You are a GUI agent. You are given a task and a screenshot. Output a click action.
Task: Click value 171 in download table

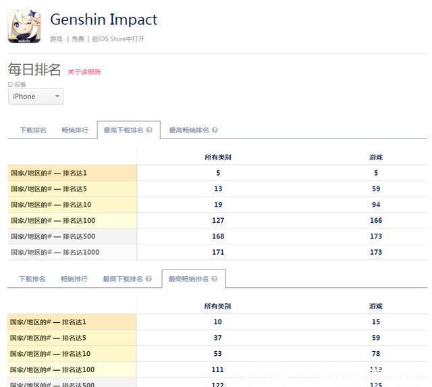[218, 252]
